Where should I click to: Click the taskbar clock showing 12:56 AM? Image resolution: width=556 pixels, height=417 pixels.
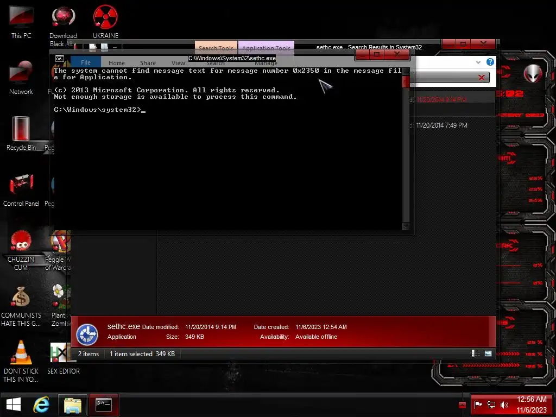pos(531,405)
